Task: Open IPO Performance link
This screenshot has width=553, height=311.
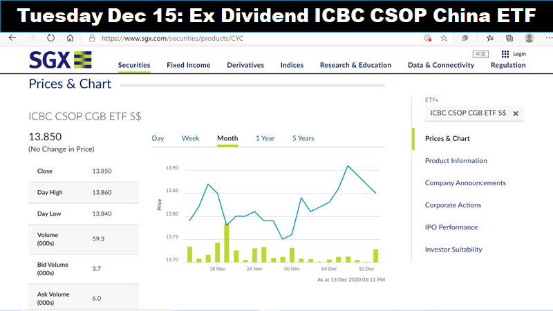Action: (451, 227)
